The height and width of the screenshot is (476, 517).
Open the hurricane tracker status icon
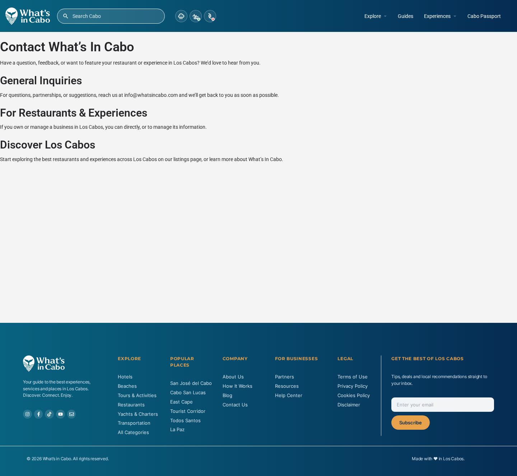coord(210,16)
